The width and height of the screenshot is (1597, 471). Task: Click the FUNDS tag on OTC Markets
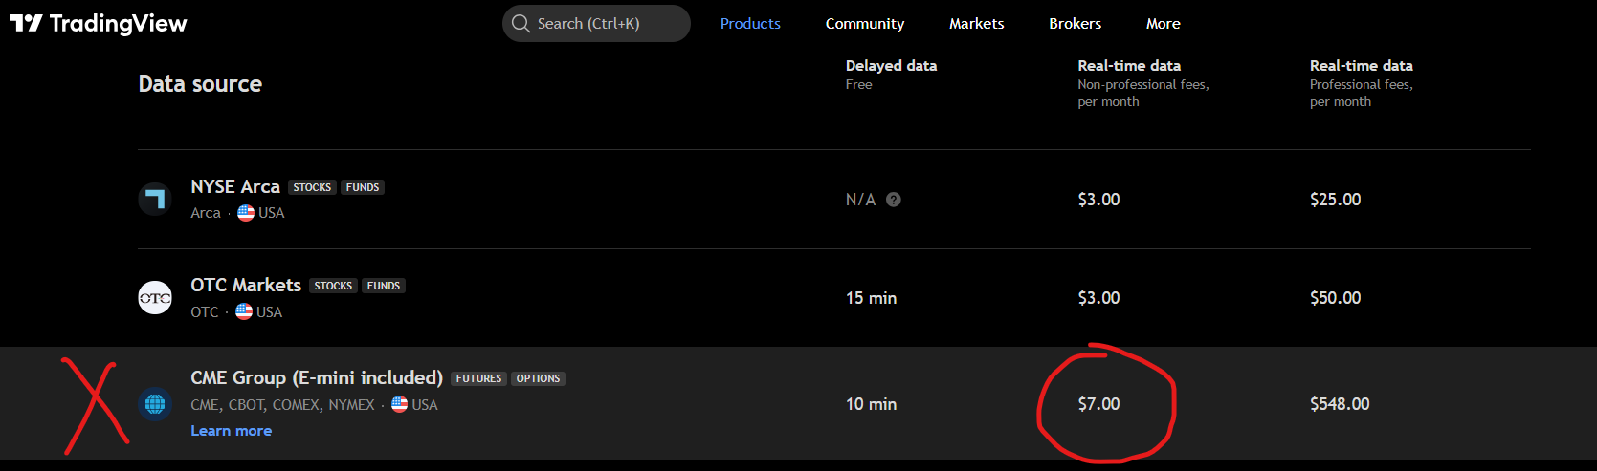[x=384, y=286]
